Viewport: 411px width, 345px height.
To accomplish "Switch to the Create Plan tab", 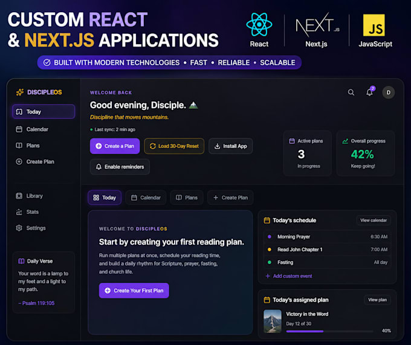I will [x=230, y=198].
